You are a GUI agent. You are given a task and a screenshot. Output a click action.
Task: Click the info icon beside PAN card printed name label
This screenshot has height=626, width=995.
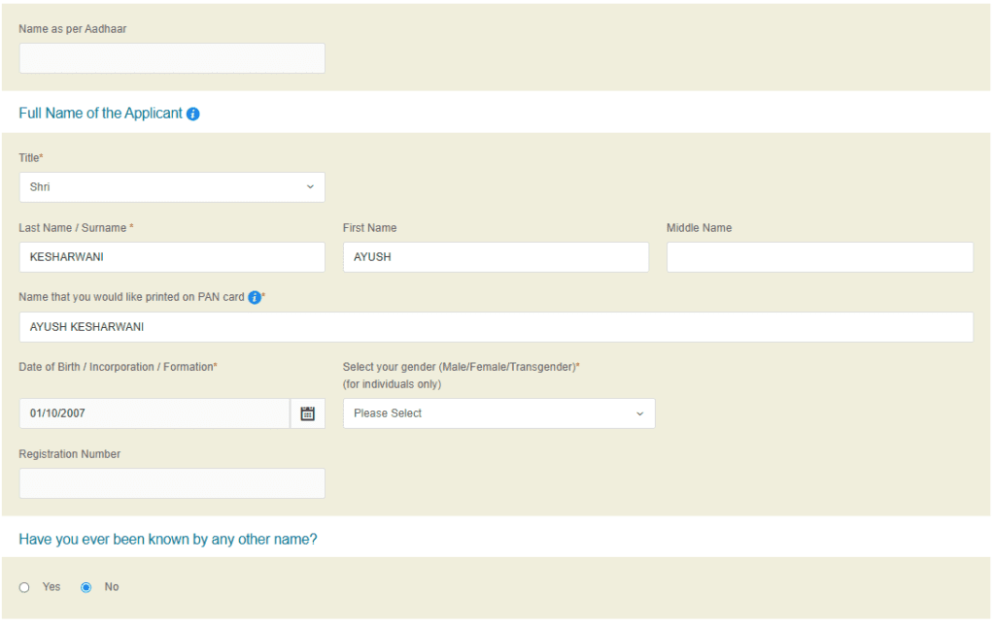255,297
